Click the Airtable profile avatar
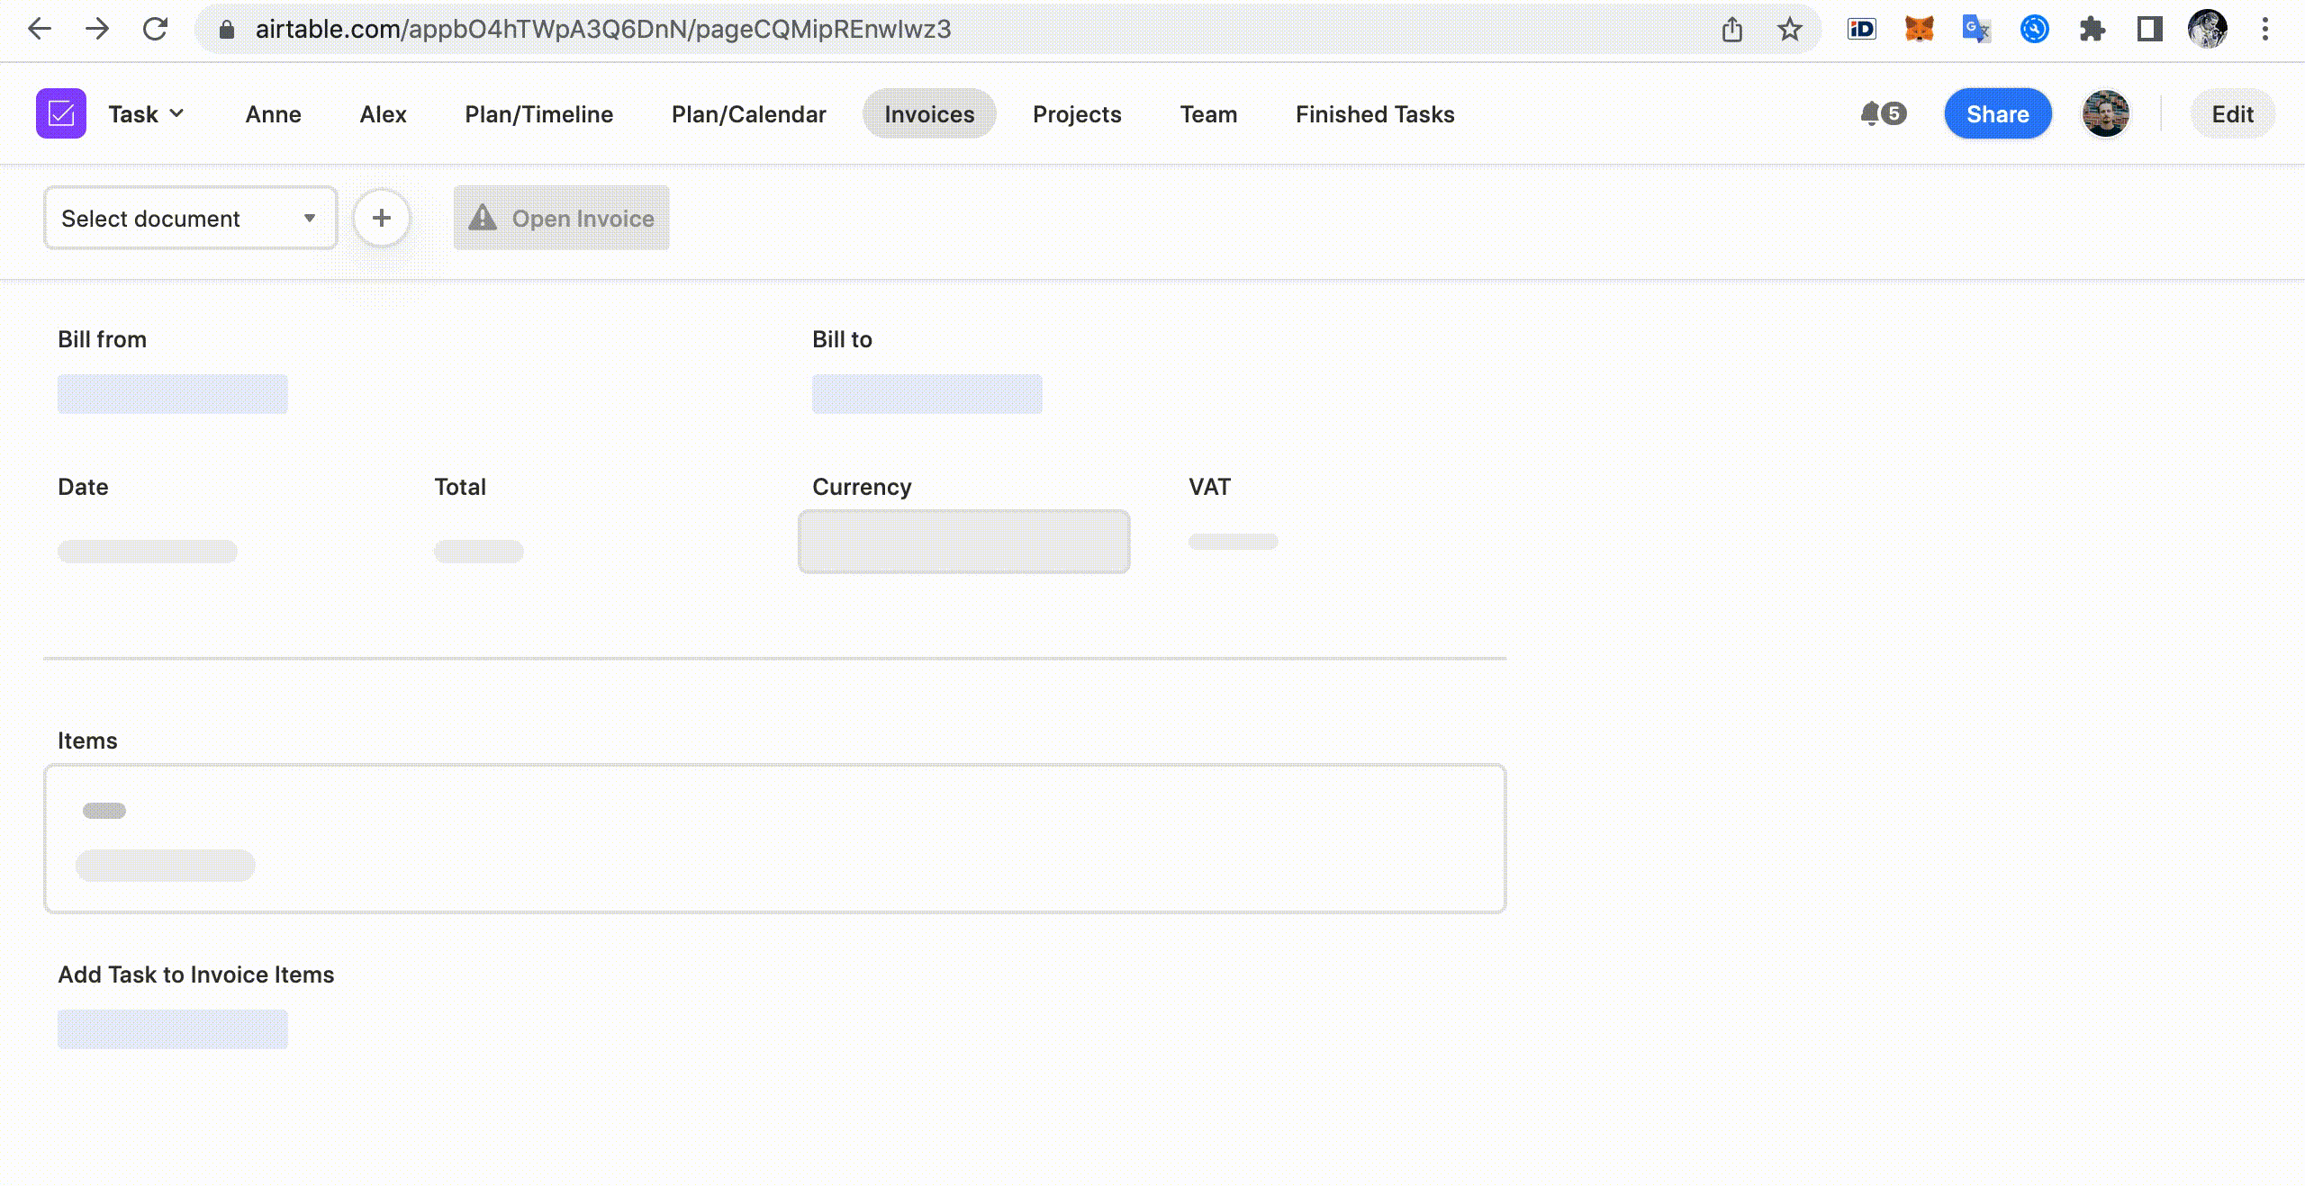The image size is (2305, 1186). [x=2106, y=113]
